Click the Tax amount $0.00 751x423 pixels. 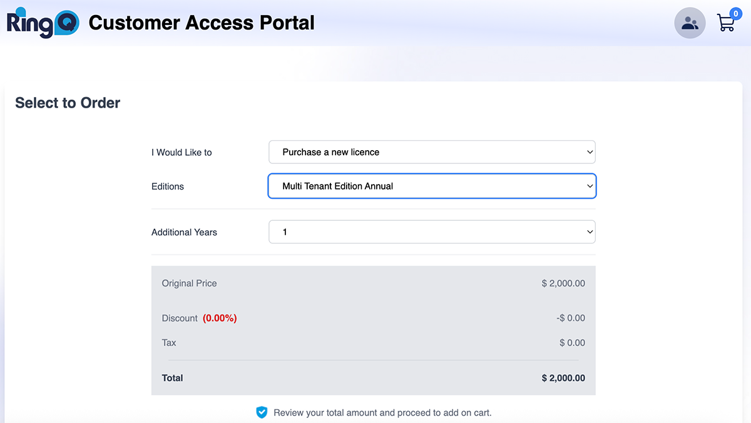pyautogui.click(x=572, y=343)
